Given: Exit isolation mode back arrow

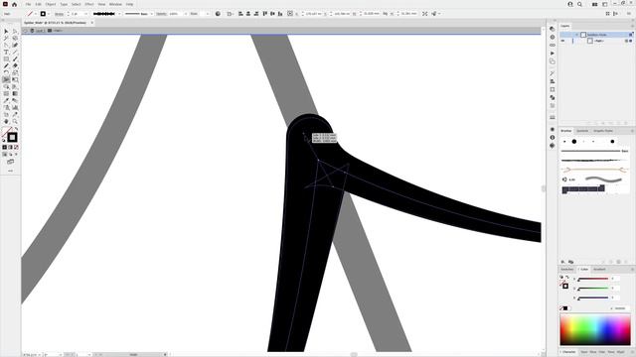Looking at the screenshot, I should 26,31.
